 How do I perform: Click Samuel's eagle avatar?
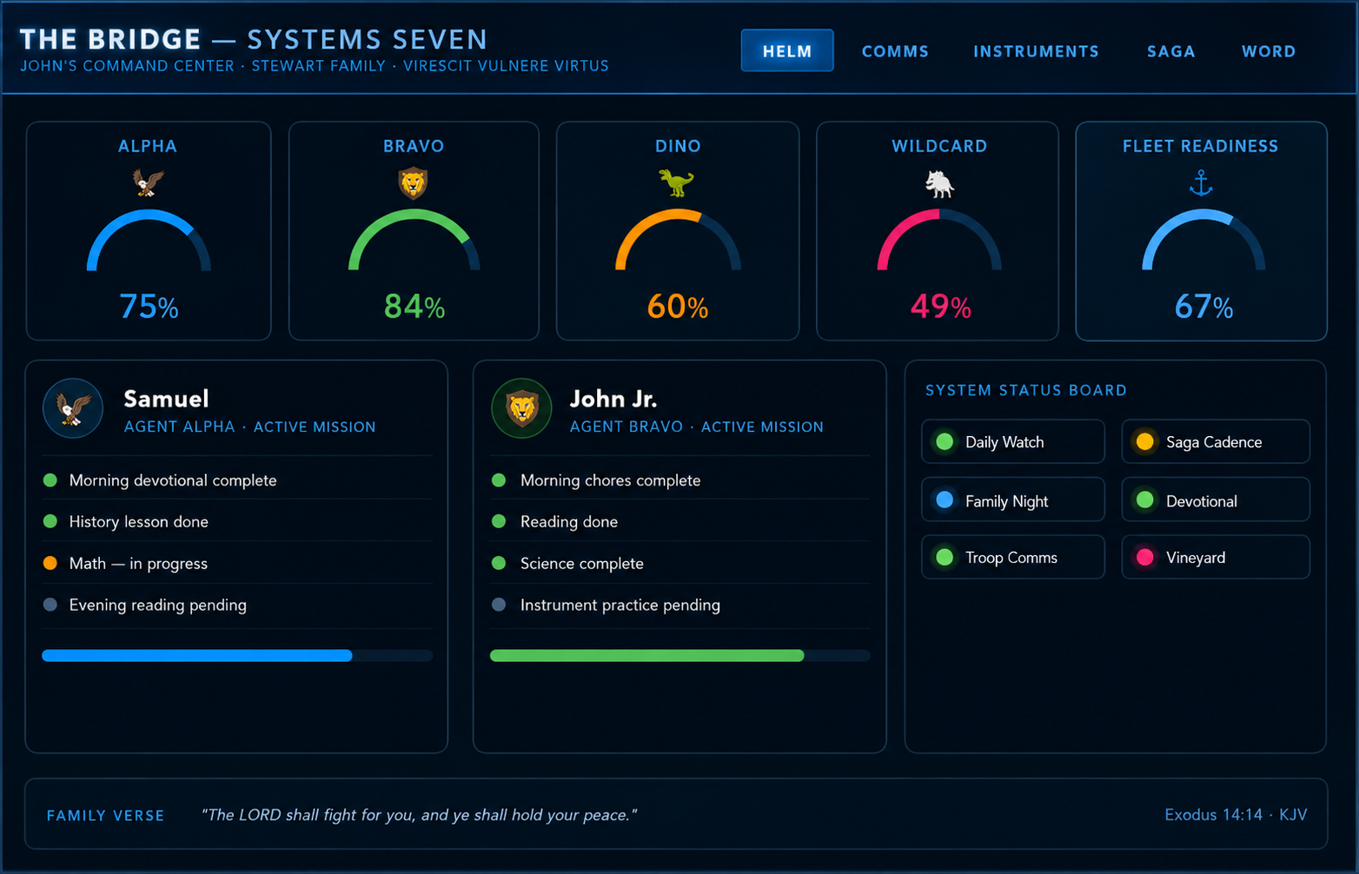(73, 408)
